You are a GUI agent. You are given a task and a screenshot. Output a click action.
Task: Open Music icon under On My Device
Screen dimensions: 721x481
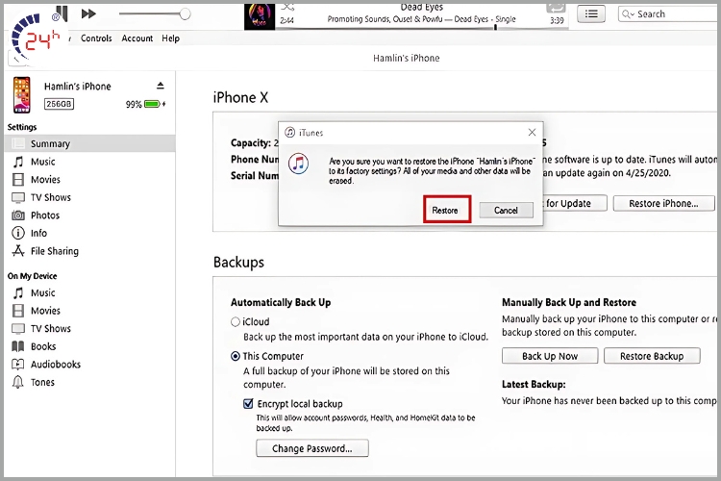(x=18, y=292)
